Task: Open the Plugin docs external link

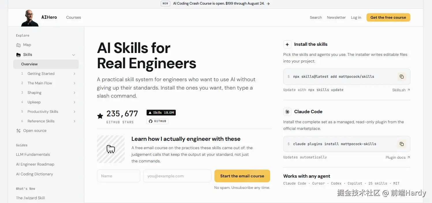Action: pyautogui.click(x=398, y=158)
